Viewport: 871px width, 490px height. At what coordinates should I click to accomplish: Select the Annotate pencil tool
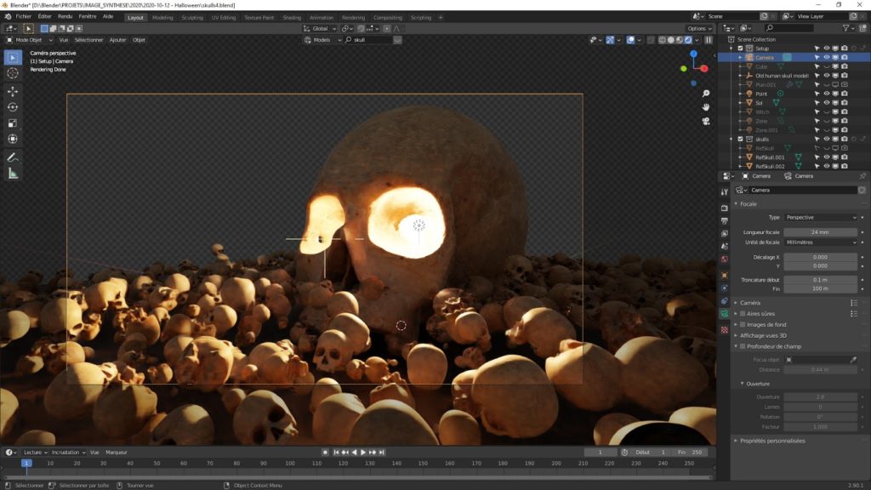tap(13, 157)
